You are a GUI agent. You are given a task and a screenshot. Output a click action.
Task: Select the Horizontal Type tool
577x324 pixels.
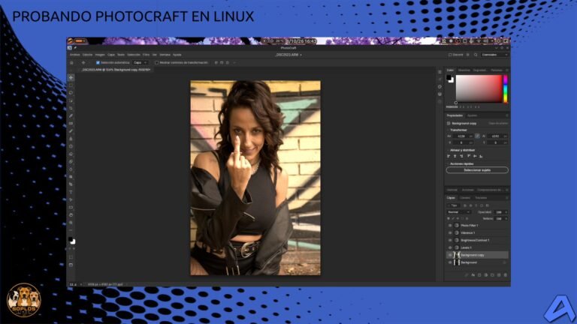tap(71, 192)
